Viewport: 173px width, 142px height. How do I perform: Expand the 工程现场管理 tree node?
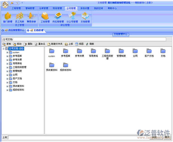point(8,67)
